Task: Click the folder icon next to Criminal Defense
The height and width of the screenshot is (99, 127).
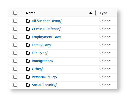Action: coord(28,29)
